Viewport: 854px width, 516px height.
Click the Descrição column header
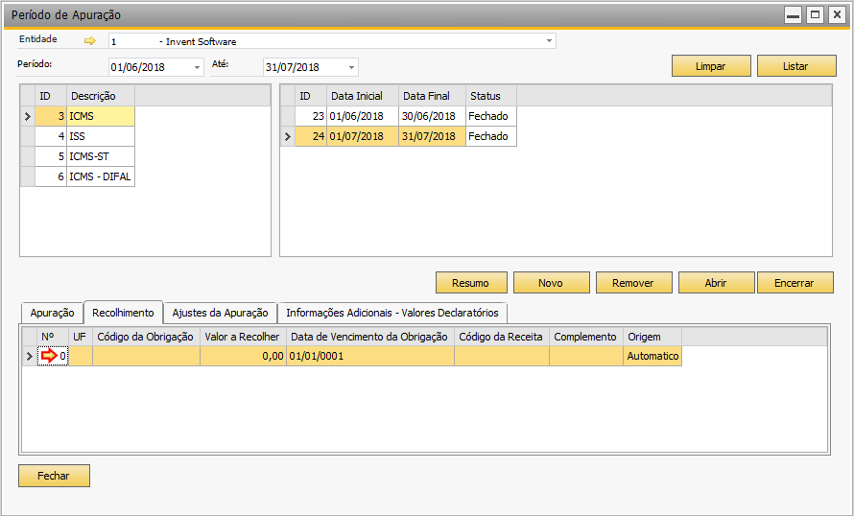coord(100,96)
